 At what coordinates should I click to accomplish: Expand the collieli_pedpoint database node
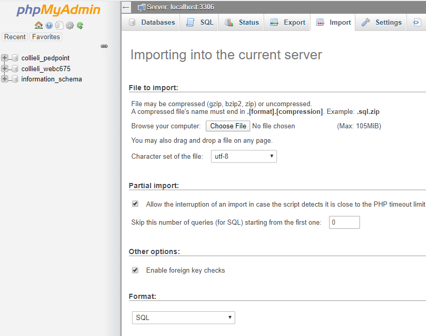tap(4, 58)
